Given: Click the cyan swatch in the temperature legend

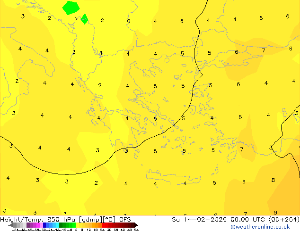Looking at the screenshot, I should [x=57, y=225].
